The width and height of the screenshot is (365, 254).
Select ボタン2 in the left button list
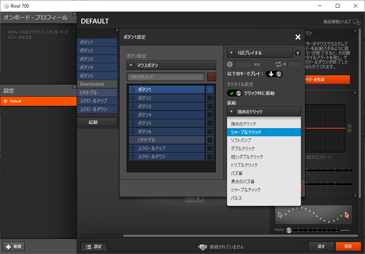click(x=97, y=51)
